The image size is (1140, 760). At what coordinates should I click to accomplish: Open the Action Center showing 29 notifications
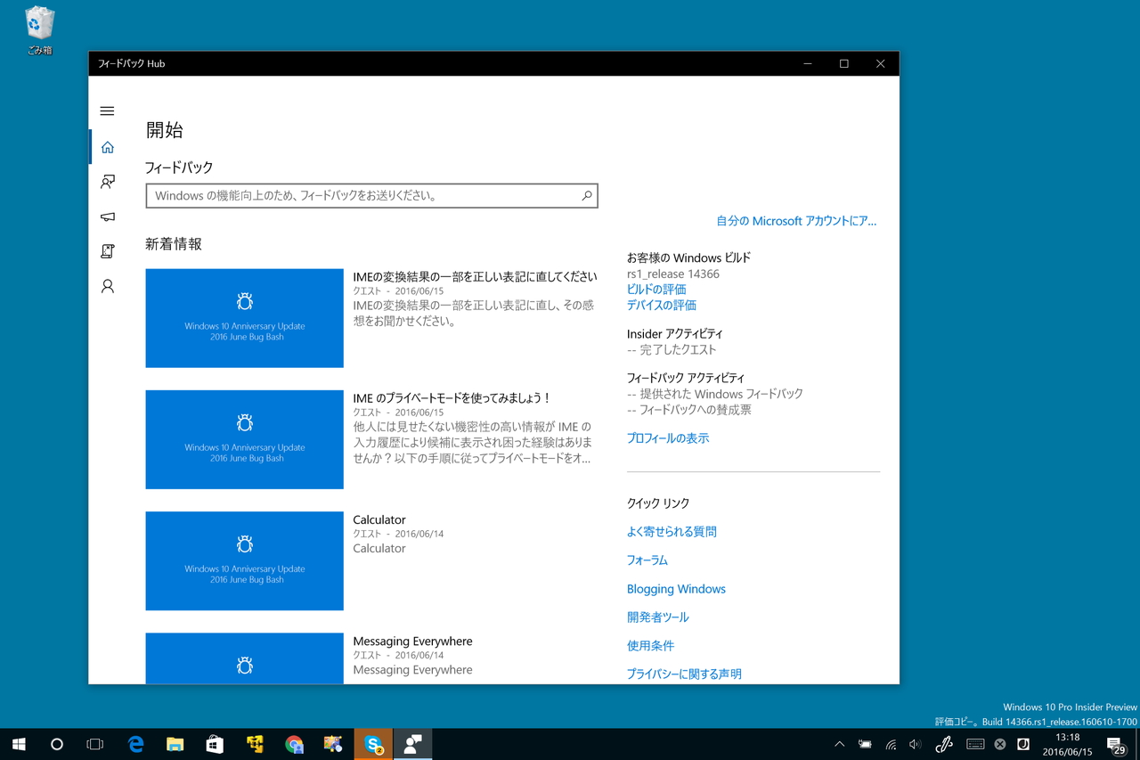pos(1114,744)
